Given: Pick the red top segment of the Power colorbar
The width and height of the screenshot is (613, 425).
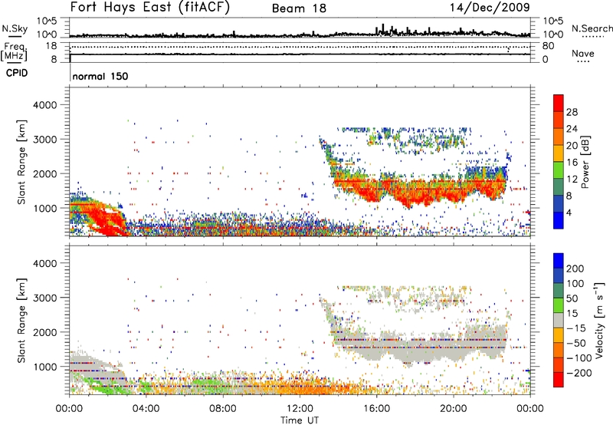Looking at the screenshot, I should click(559, 104).
